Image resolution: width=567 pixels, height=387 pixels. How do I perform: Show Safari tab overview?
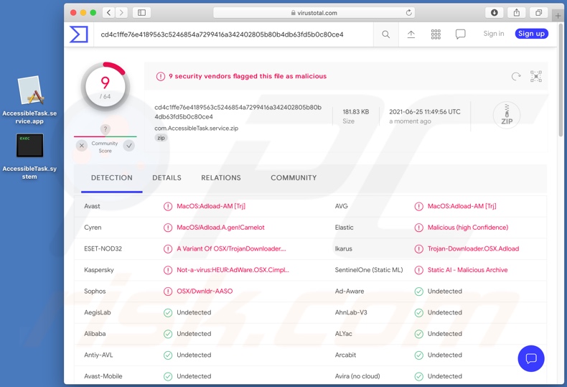click(539, 13)
